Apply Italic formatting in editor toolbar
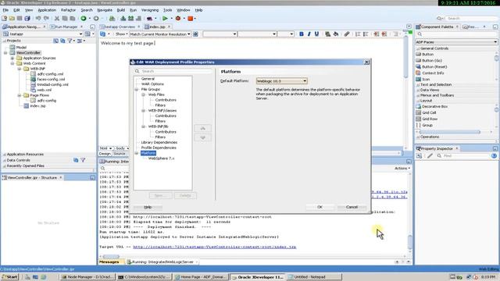Viewport: 500px width, 281px height. [x=309, y=34]
